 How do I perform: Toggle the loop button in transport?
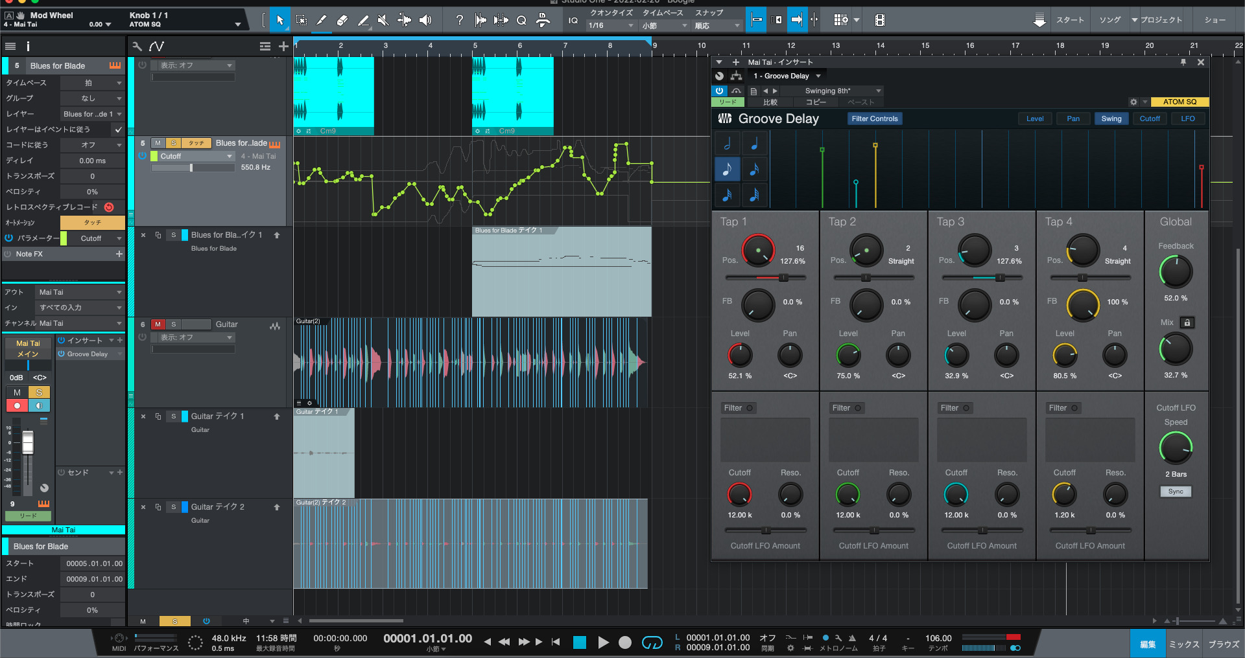pos(652,642)
